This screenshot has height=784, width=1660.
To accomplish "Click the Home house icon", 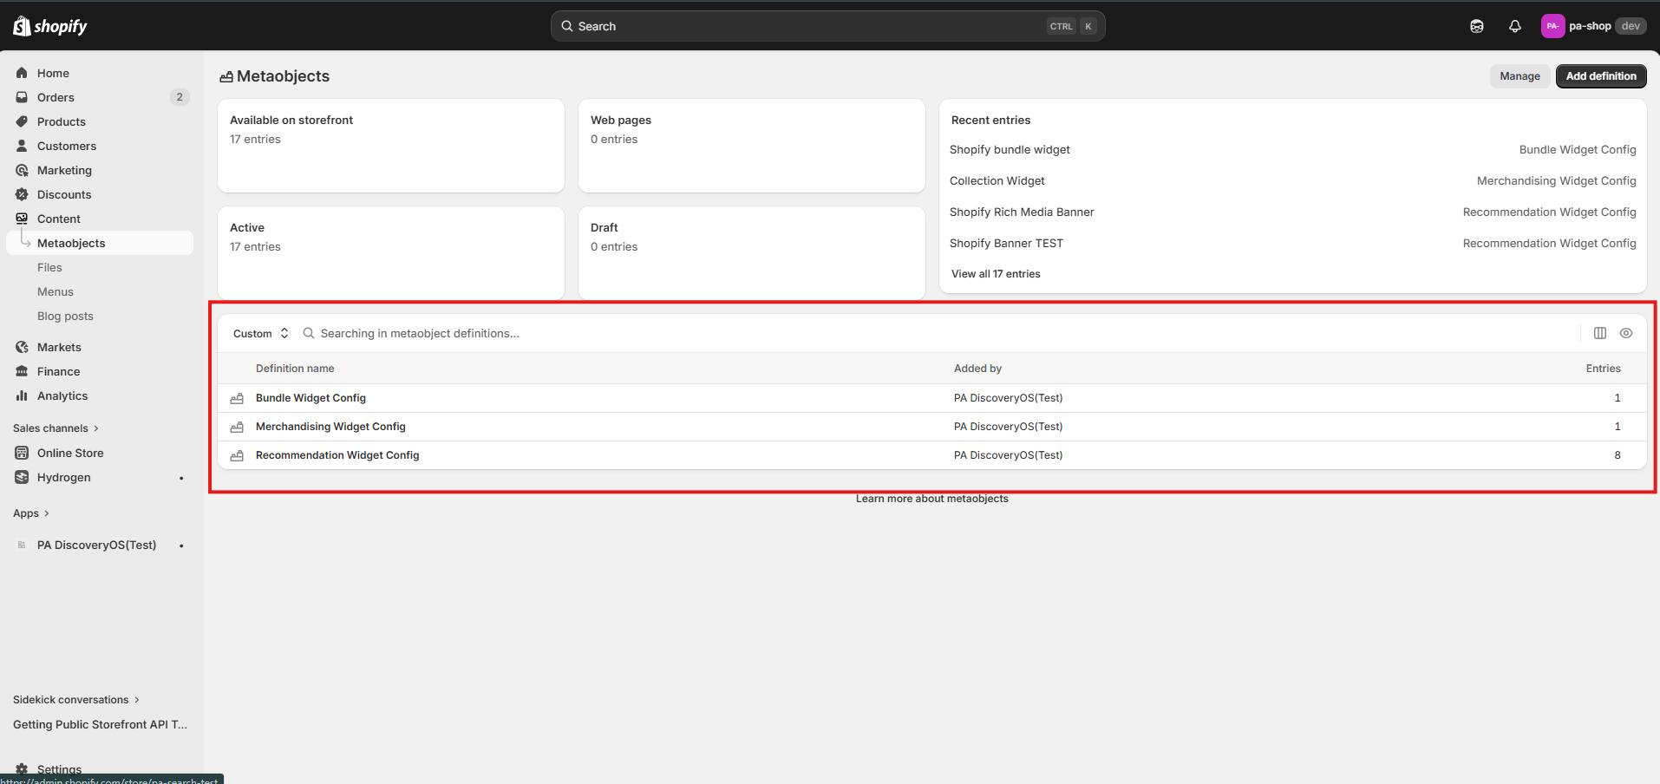I will click(22, 73).
